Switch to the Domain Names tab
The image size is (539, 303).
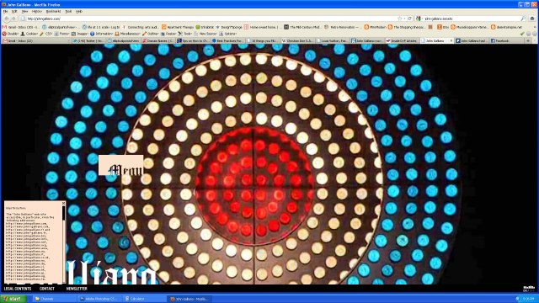pyautogui.click(x=157, y=40)
